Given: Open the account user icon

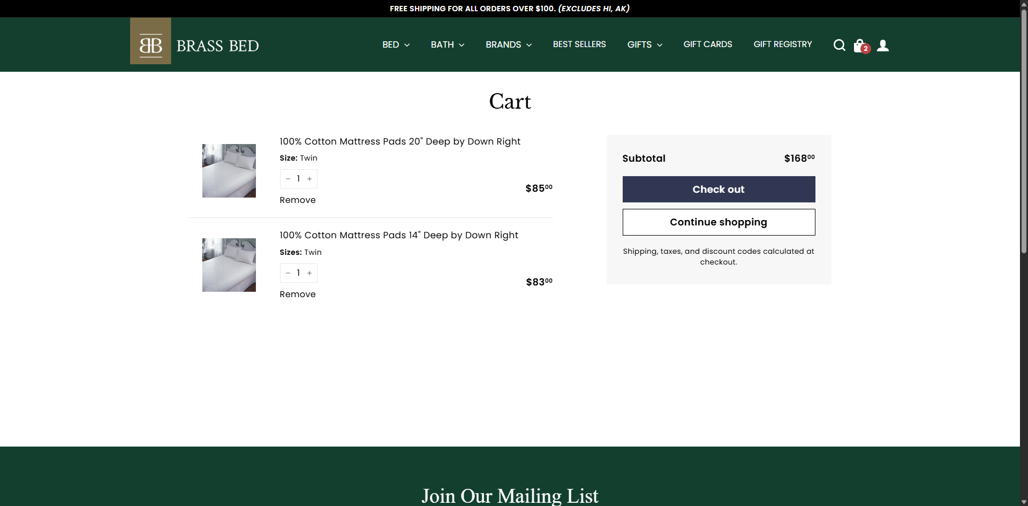Looking at the screenshot, I should 883,46.
